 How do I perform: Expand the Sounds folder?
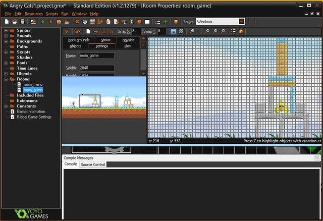[6, 36]
